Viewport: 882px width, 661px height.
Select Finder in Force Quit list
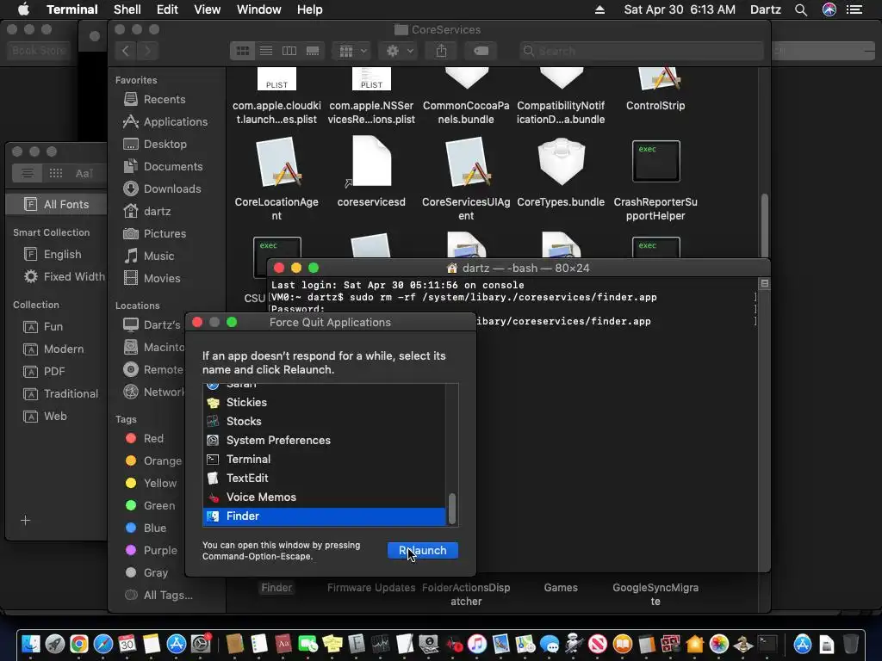click(324, 516)
